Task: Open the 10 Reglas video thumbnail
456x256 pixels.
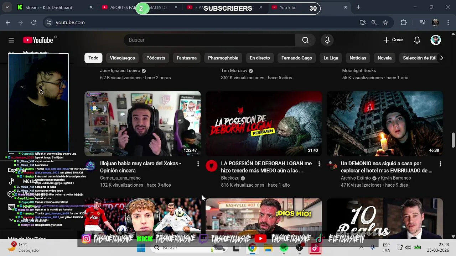Action: [x=385, y=218]
